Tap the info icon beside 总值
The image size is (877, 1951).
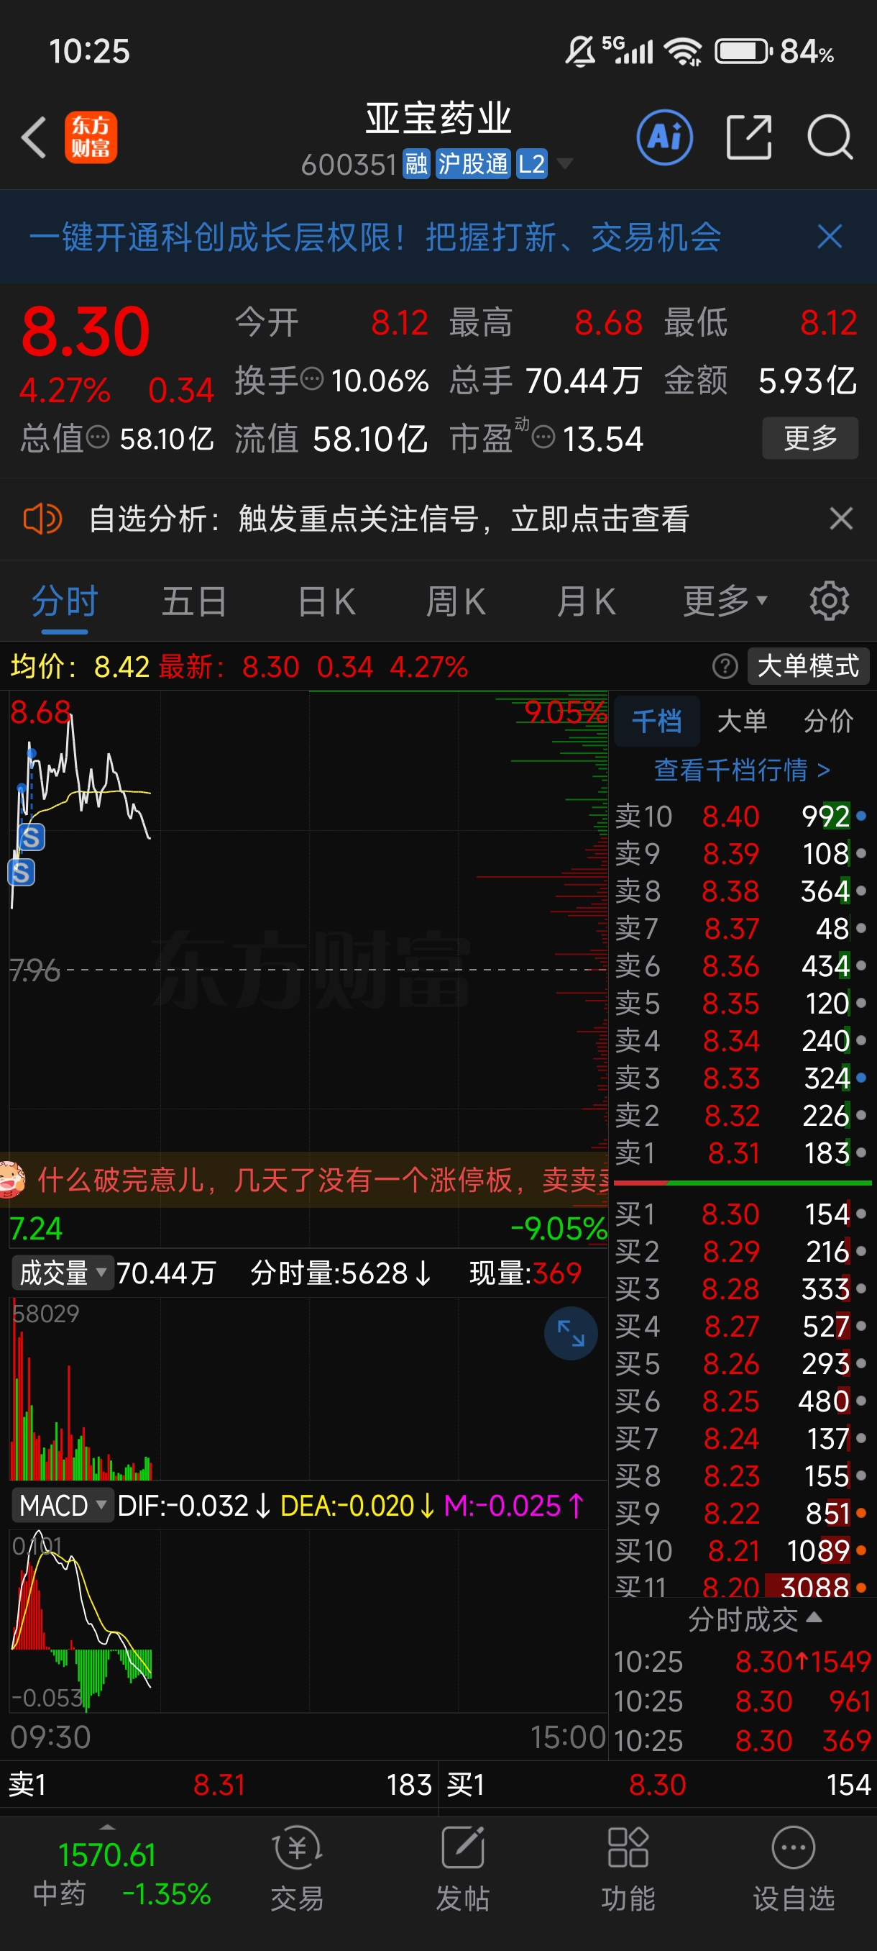tap(98, 437)
